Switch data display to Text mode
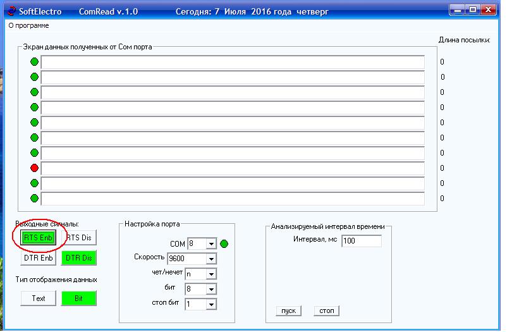The width and height of the screenshot is (531, 332). click(x=39, y=298)
